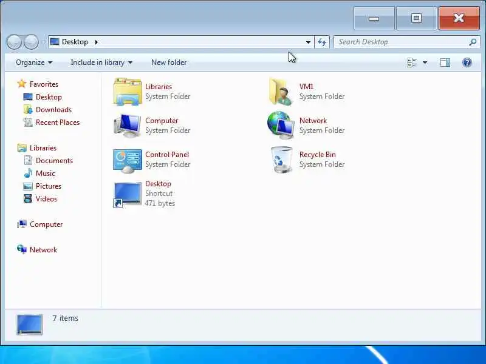Select Desktop under Favorites
486x364 pixels.
(49, 97)
